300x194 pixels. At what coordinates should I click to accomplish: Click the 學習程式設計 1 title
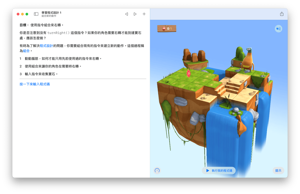(x=51, y=13)
